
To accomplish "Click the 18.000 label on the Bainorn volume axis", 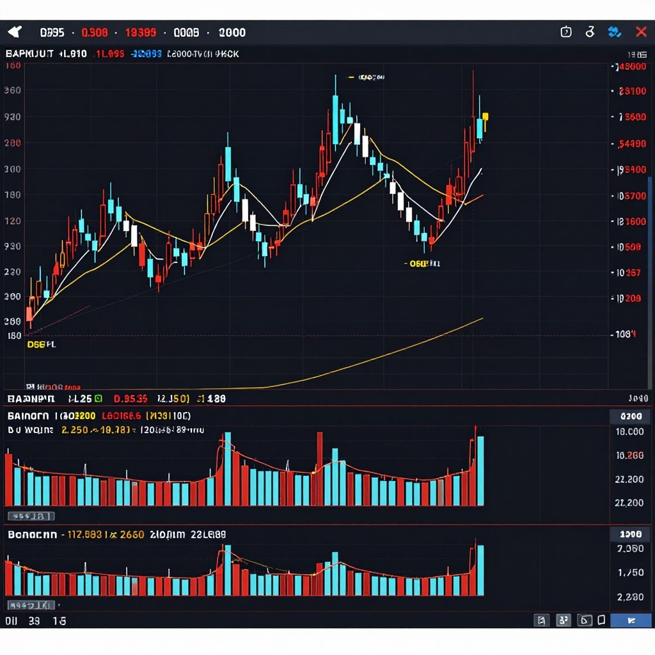I will 630,432.
